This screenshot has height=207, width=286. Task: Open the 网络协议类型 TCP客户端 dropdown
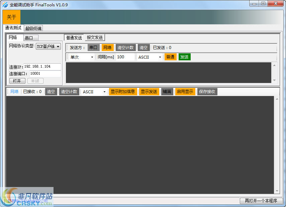pyautogui.click(x=48, y=46)
